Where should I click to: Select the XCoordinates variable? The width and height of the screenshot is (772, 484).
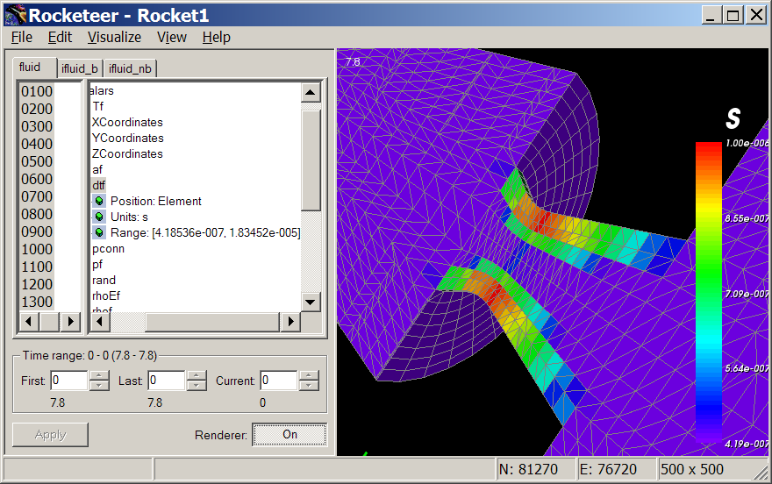pyautogui.click(x=127, y=122)
